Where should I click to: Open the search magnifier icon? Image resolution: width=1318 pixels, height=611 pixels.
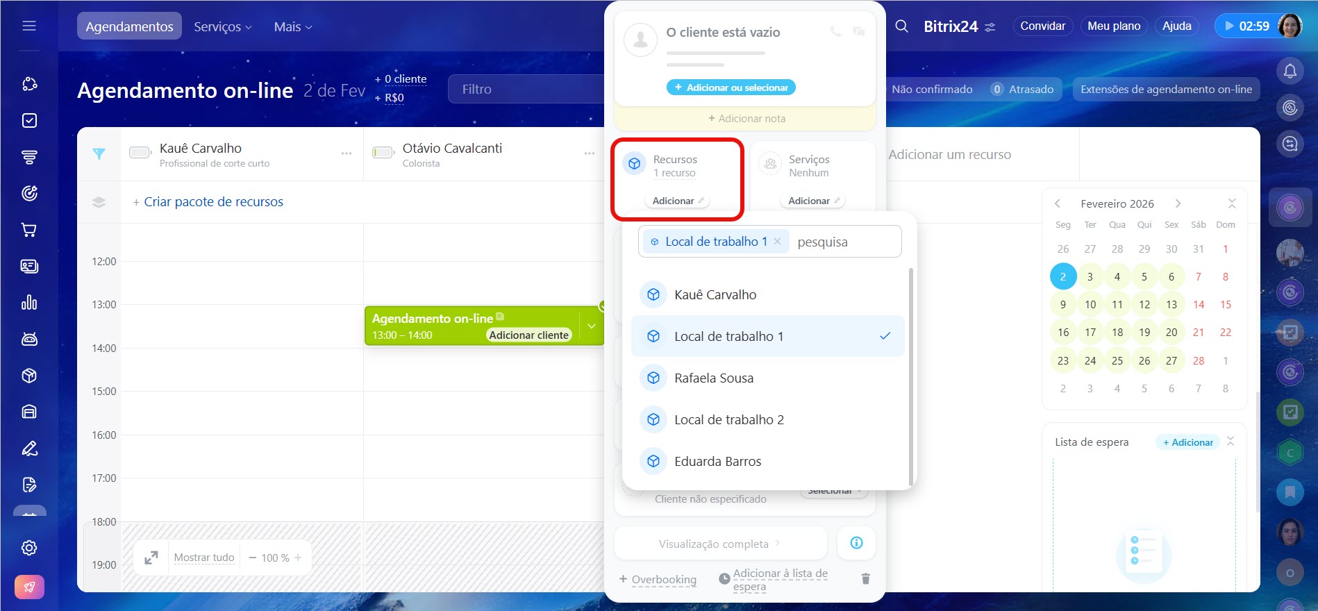(x=901, y=26)
